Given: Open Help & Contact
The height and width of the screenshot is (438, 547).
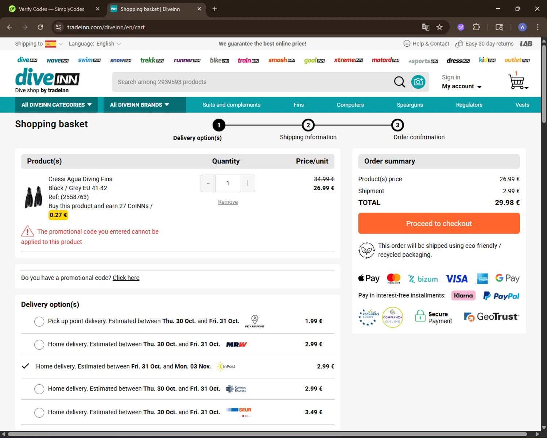Looking at the screenshot, I should tap(427, 44).
